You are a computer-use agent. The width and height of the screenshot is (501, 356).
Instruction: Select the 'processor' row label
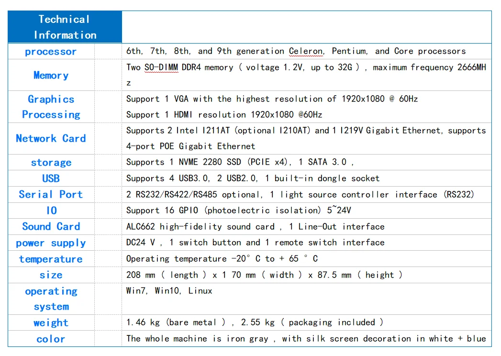pos(51,52)
